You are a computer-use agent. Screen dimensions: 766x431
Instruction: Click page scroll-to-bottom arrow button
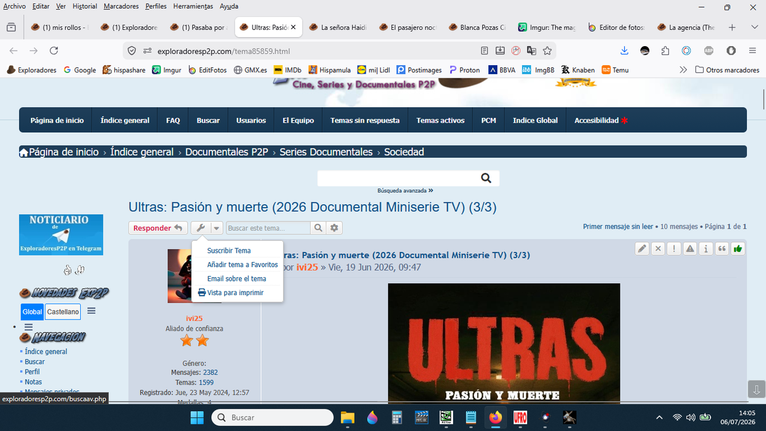pyautogui.click(x=756, y=389)
